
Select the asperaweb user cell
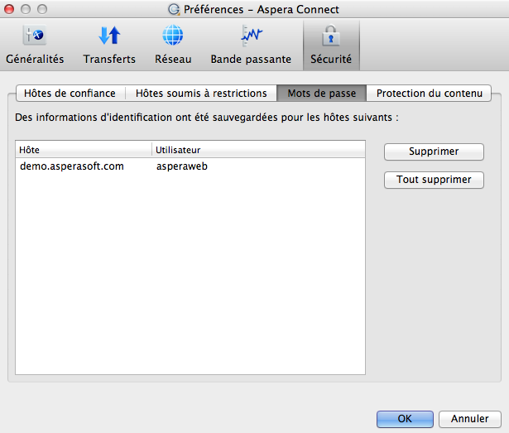[182, 166]
